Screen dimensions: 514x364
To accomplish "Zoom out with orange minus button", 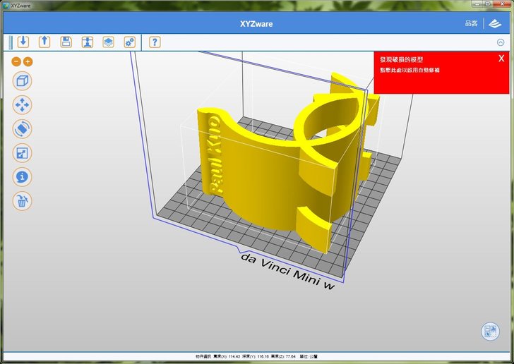I will pyautogui.click(x=17, y=61).
